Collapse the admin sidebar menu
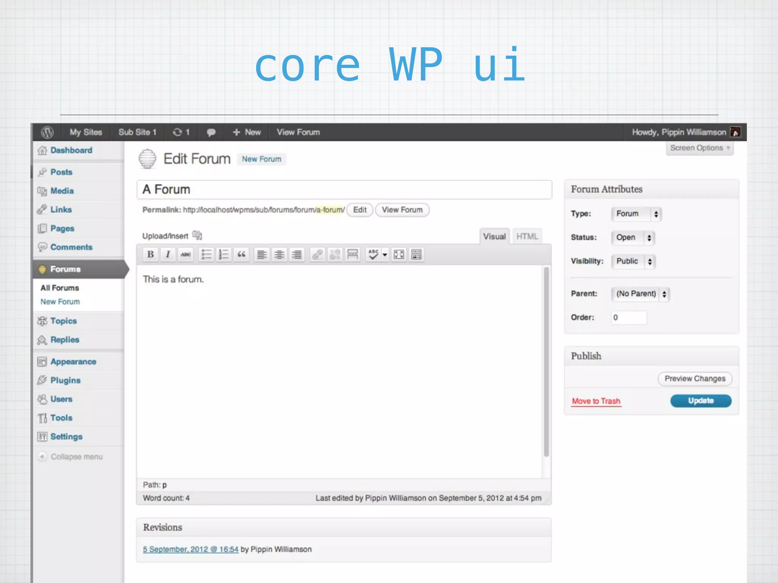Viewport: 778px width, 583px height. pos(70,457)
